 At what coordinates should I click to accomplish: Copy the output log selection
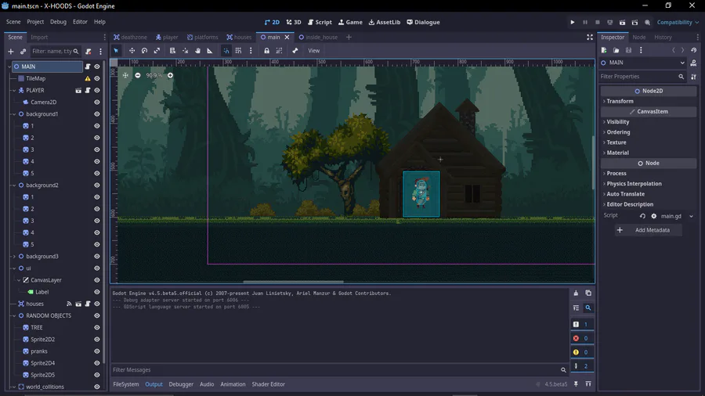point(588,293)
